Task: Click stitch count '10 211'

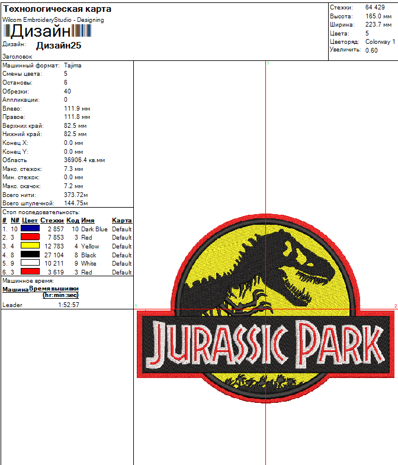Action: [x=54, y=263]
